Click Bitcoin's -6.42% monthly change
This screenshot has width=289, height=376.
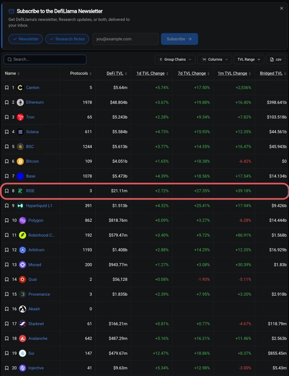245,161
